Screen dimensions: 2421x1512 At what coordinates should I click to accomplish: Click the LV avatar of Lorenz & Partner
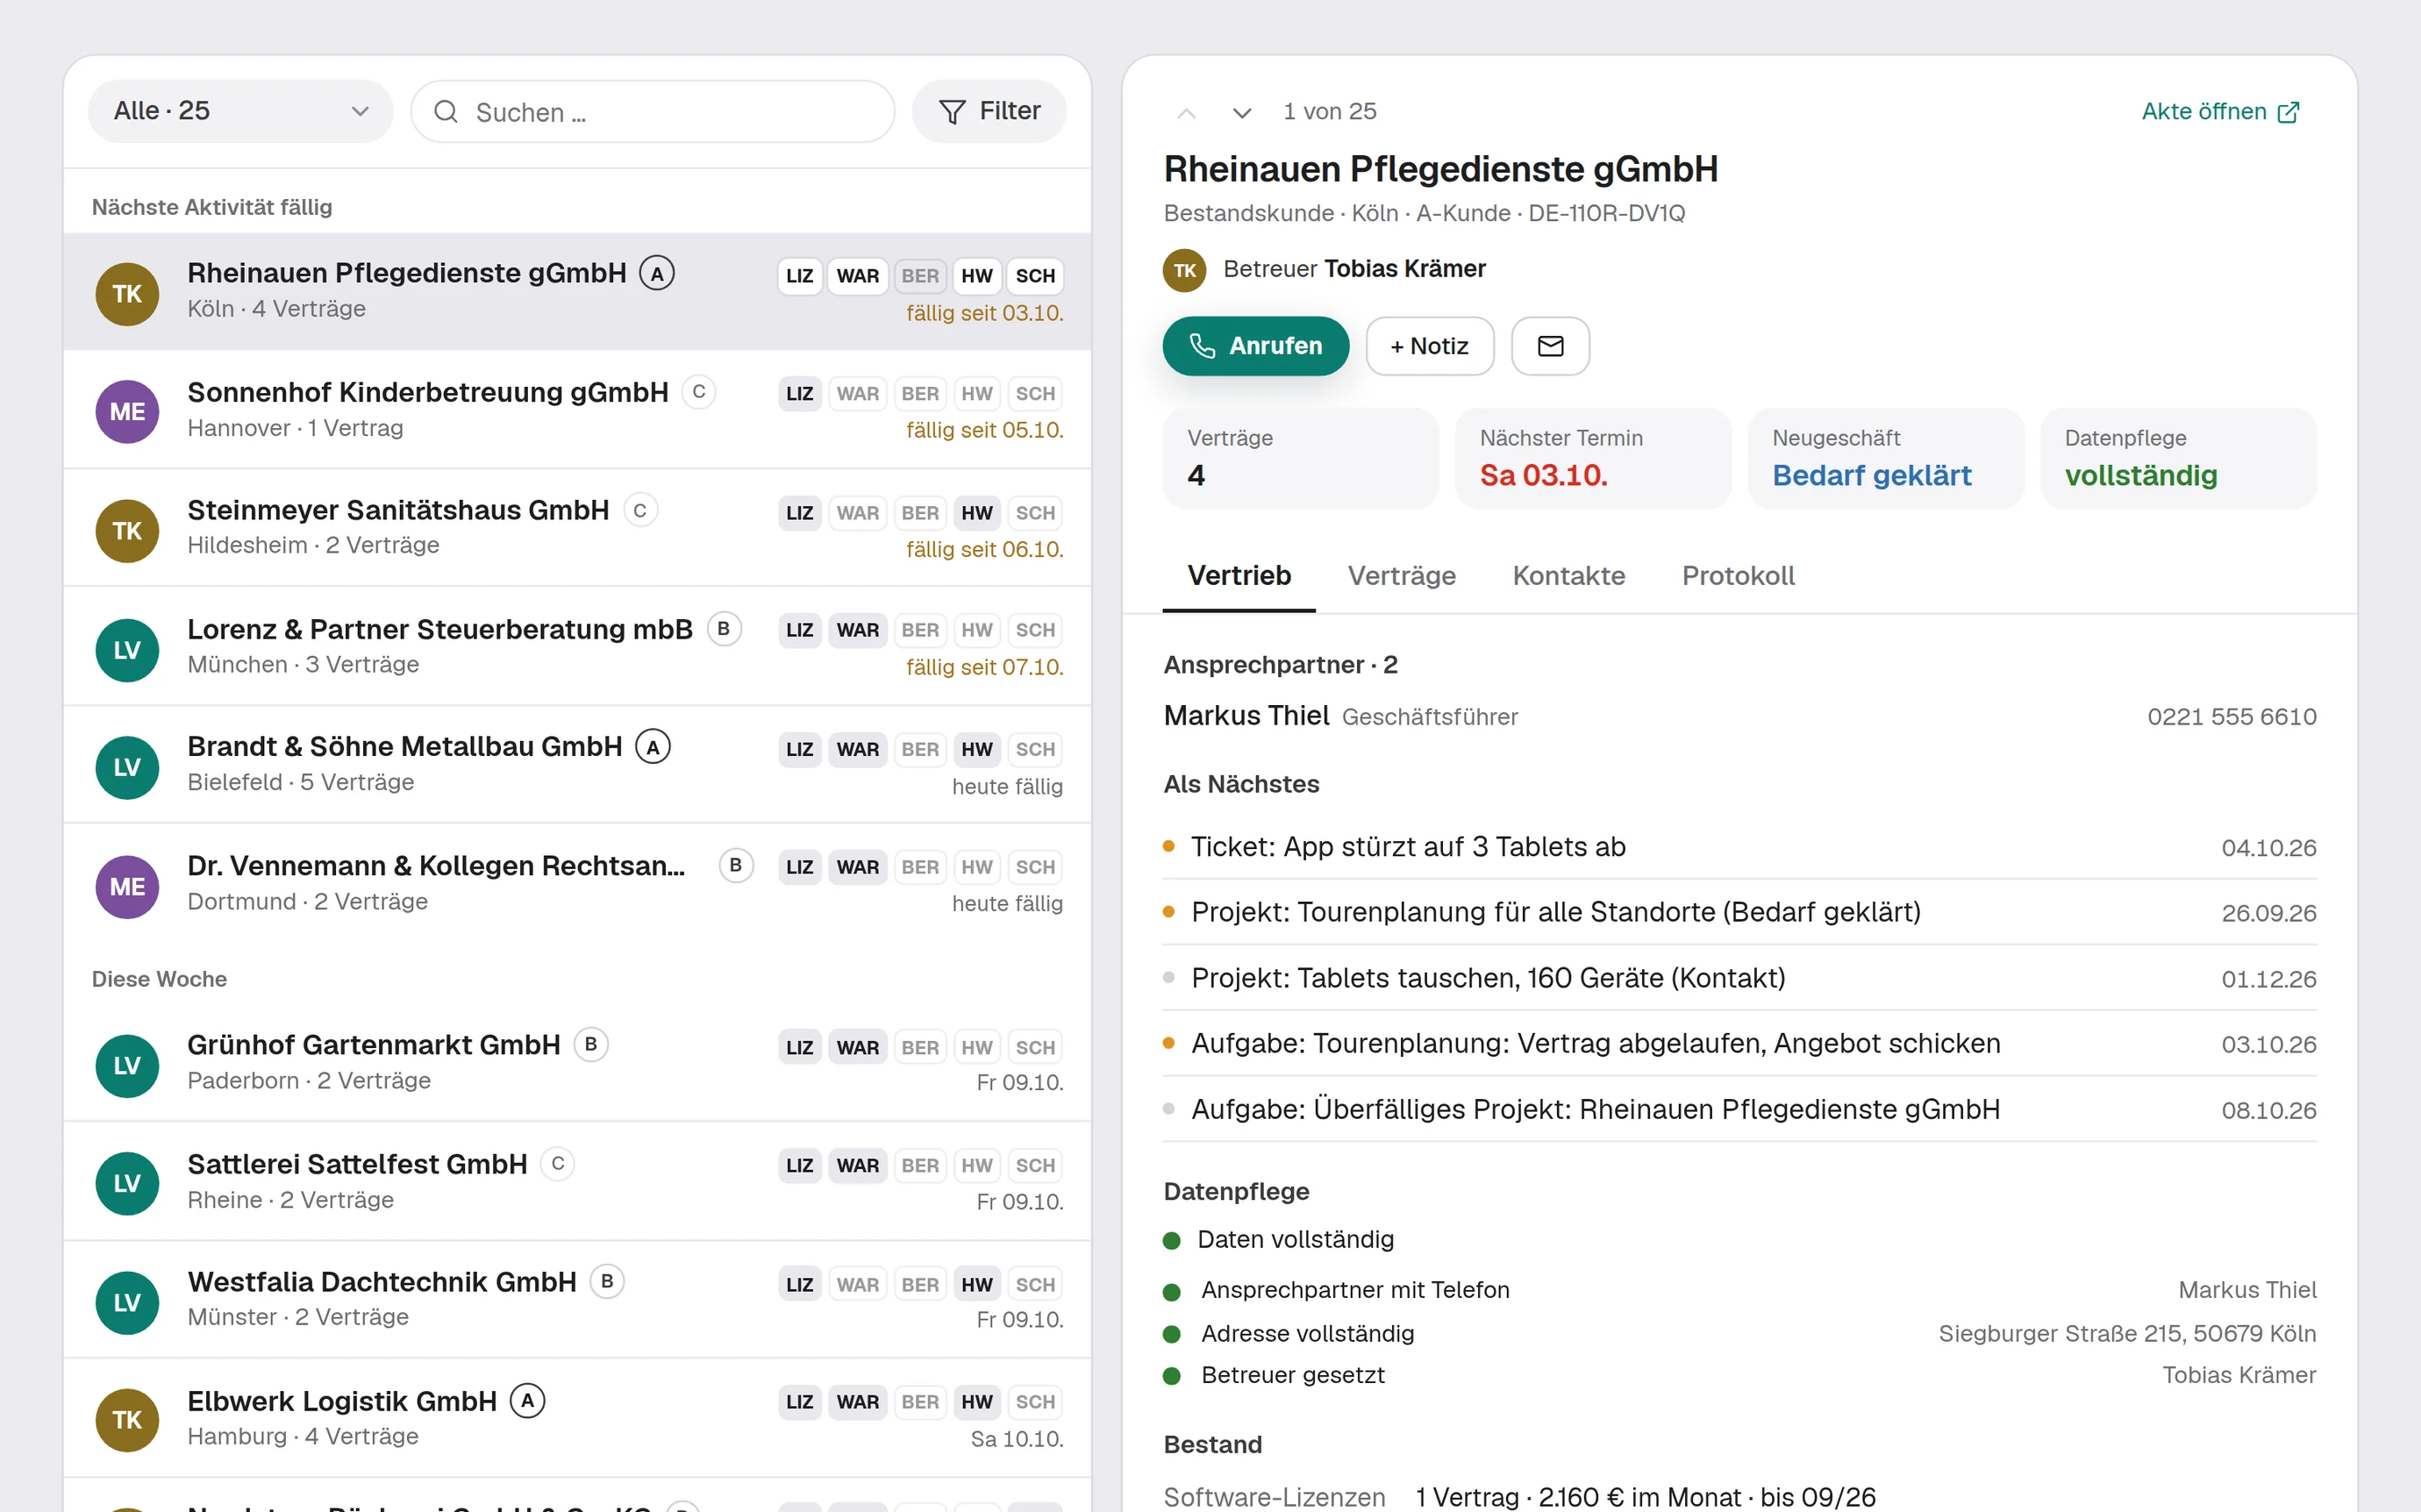pos(127,650)
